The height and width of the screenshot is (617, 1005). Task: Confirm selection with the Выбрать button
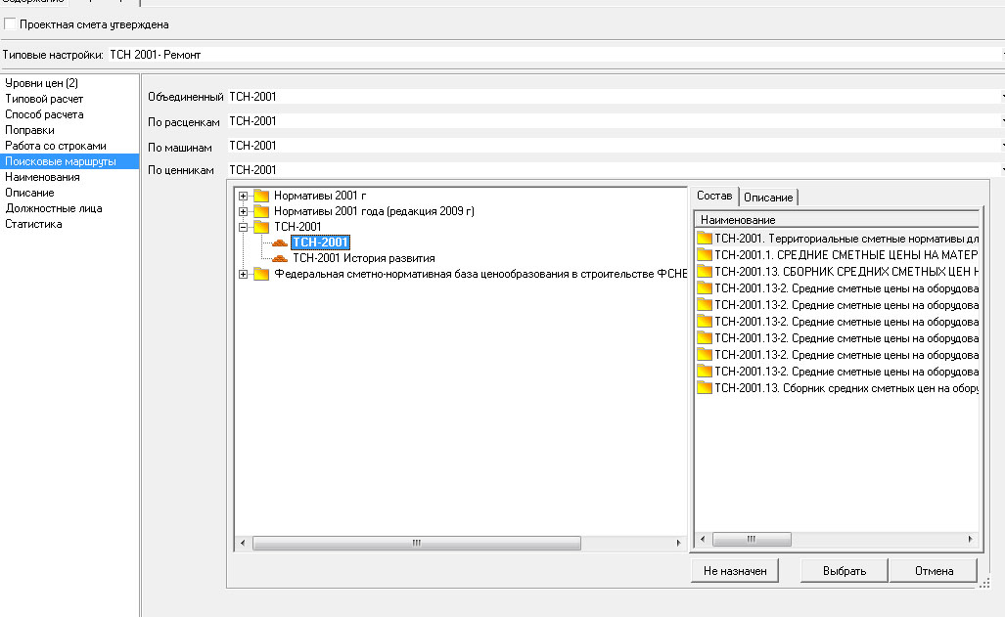tap(845, 571)
